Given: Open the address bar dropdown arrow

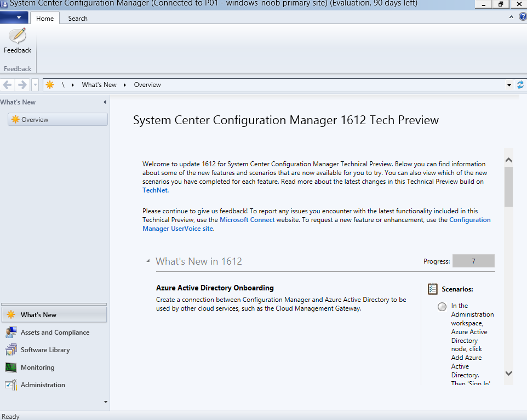Looking at the screenshot, I should [509, 85].
